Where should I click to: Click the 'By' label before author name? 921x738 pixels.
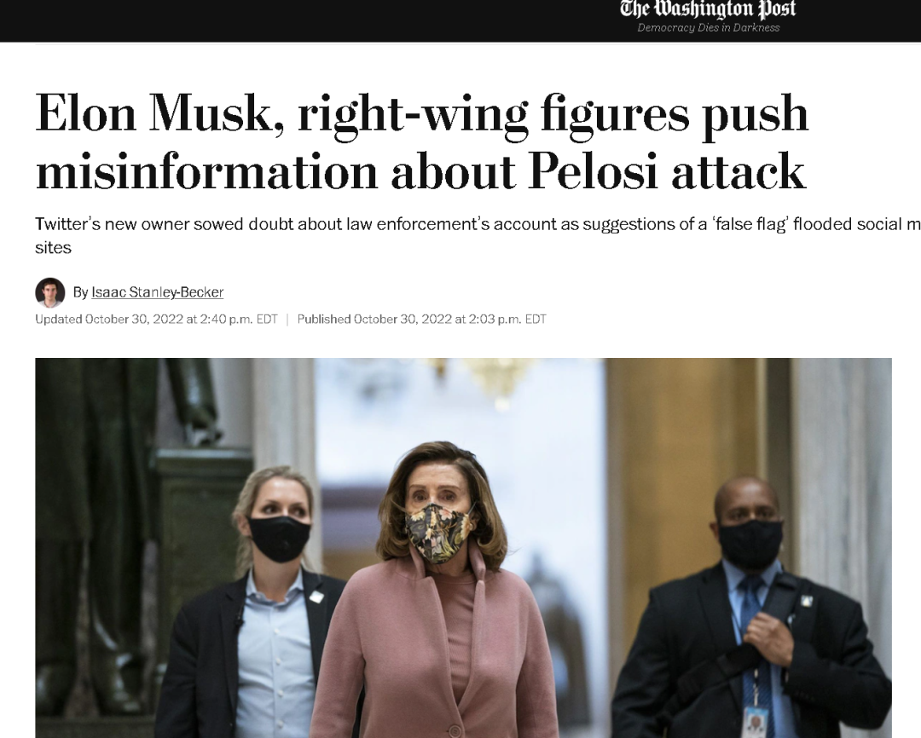80,291
